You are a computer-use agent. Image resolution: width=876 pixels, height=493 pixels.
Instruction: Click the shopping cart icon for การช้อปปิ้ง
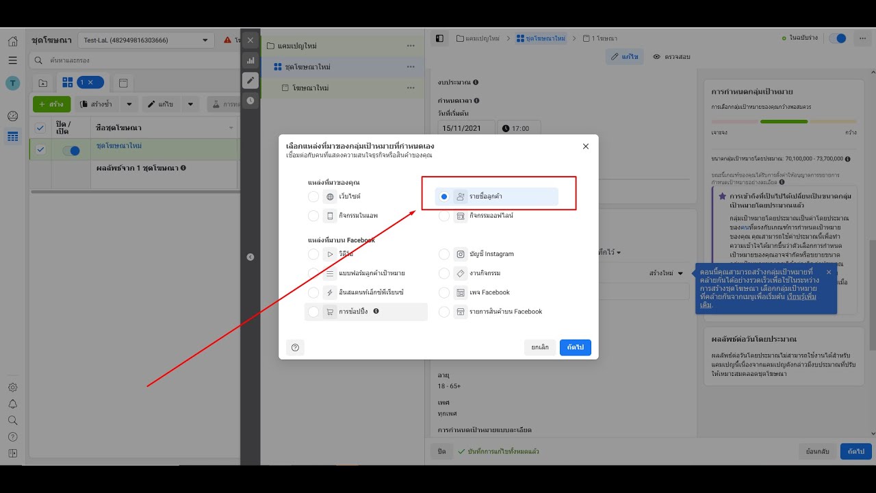click(x=330, y=312)
